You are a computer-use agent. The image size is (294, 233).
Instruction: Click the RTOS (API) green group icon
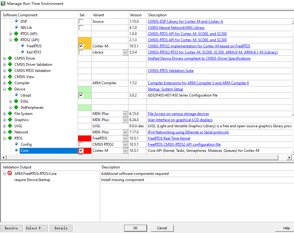pyautogui.click(x=16, y=34)
